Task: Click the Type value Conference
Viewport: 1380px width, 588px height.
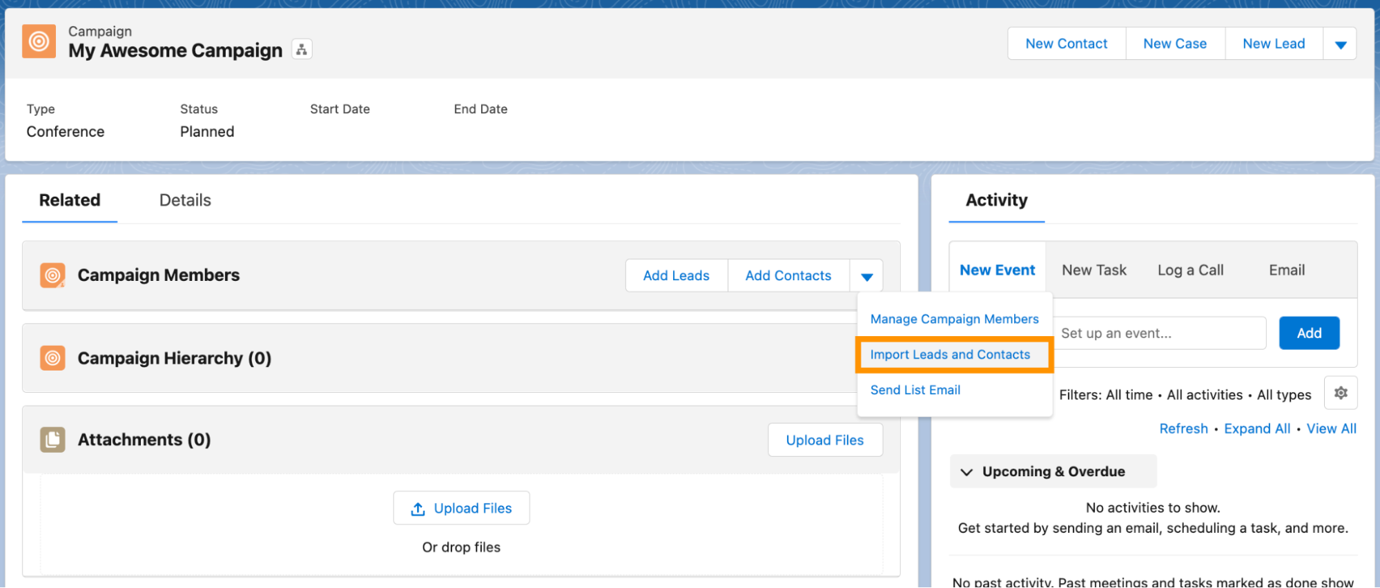Action: click(66, 132)
